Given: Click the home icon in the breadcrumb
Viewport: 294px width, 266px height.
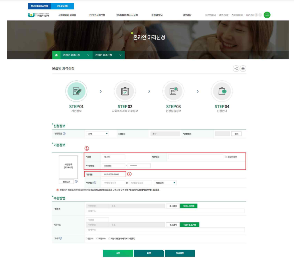Looking at the screenshot, I should [56, 55].
